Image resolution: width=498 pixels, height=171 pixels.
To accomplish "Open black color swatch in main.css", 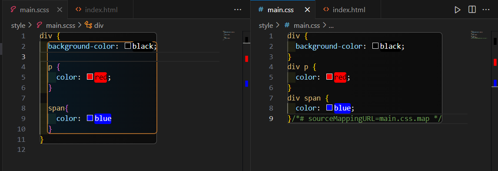I will (375, 46).
